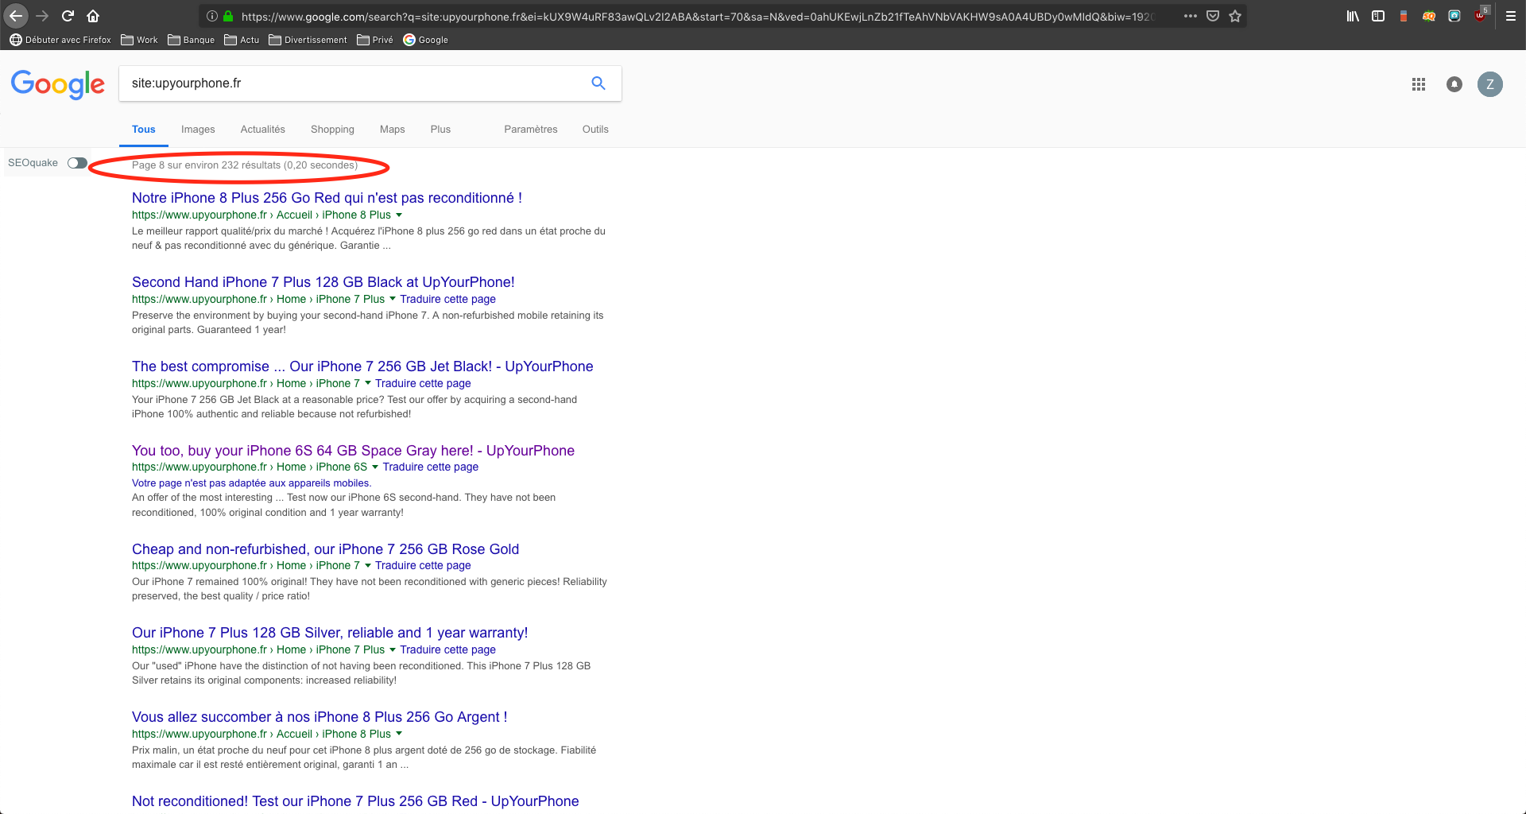This screenshot has width=1526, height=814.
Task: Open the browser home page
Action: tap(93, 16)
